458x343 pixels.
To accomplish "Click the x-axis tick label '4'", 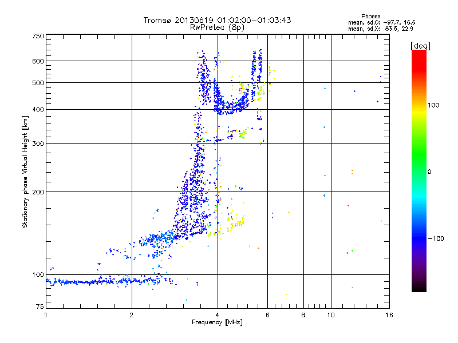I will 218,315.
